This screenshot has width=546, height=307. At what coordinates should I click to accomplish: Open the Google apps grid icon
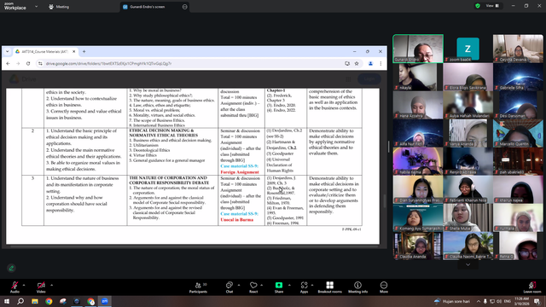click(348, 79)
